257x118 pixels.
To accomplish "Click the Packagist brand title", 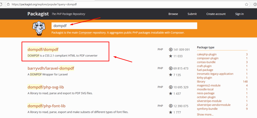I will [37, 14].
